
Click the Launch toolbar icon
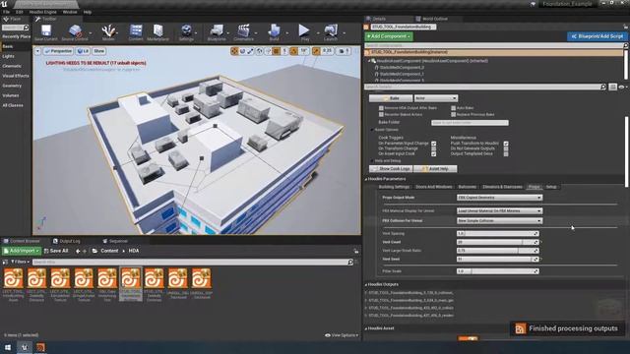[331, 30]
